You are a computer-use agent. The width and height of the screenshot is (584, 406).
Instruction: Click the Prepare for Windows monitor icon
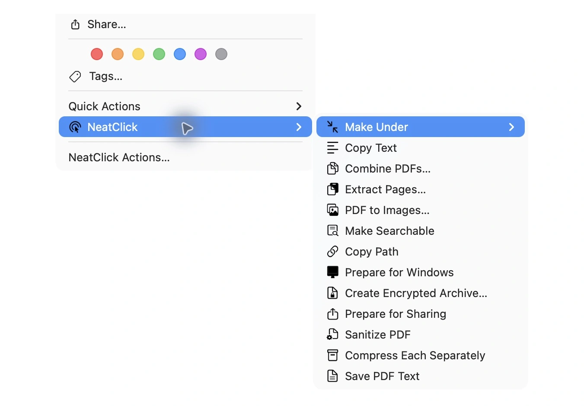332,272
